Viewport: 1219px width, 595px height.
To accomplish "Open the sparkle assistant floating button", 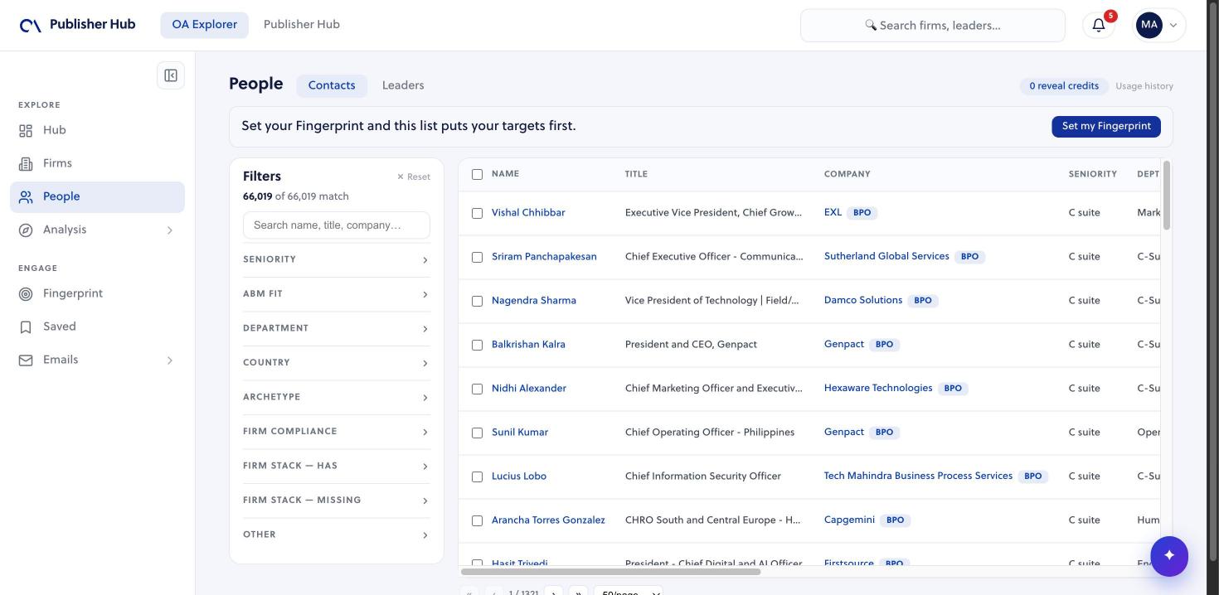I will pyautogui.click(x=1169, y=555).
